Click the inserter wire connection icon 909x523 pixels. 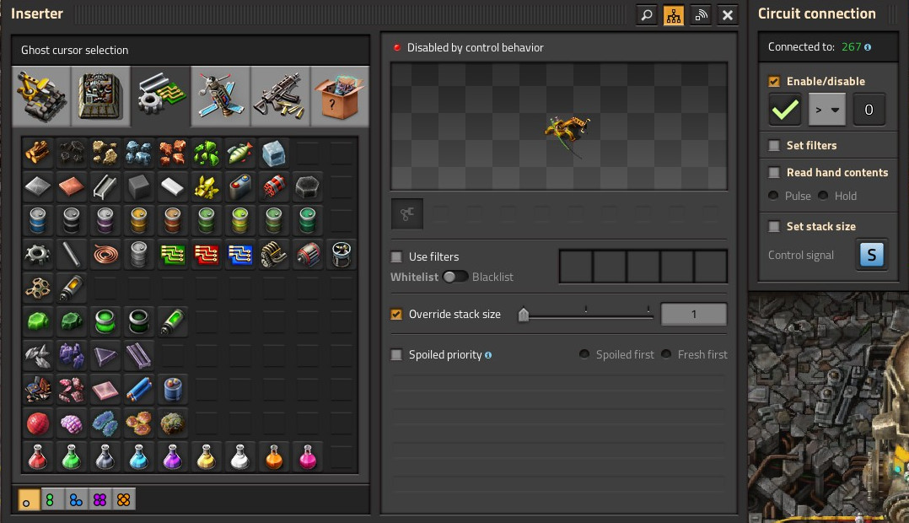click(407, 214)
